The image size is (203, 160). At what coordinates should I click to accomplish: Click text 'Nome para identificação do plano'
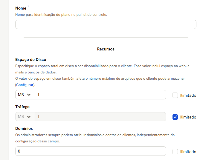(43, 15)
